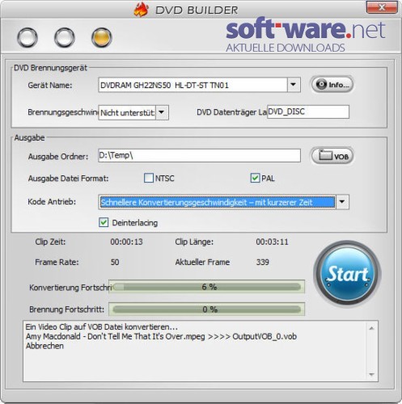
Task: Open the Brennungsgeschwindigkeit speed dropdown
Action: pyautogui.click(x=162, y=112)
